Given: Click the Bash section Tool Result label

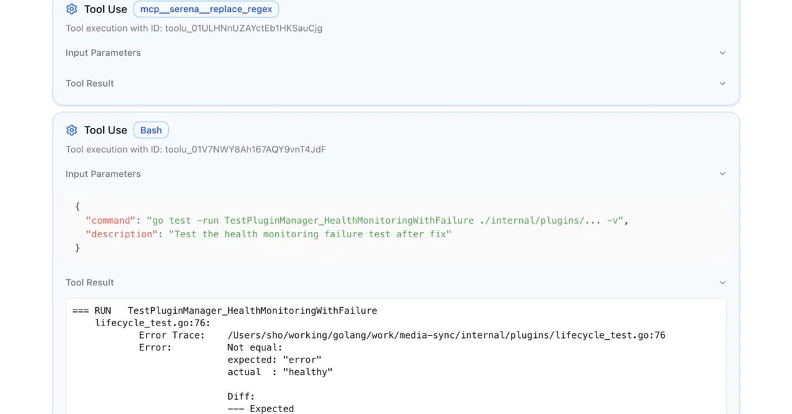Looking at the screenshot, I should click(x=90, y=282).
